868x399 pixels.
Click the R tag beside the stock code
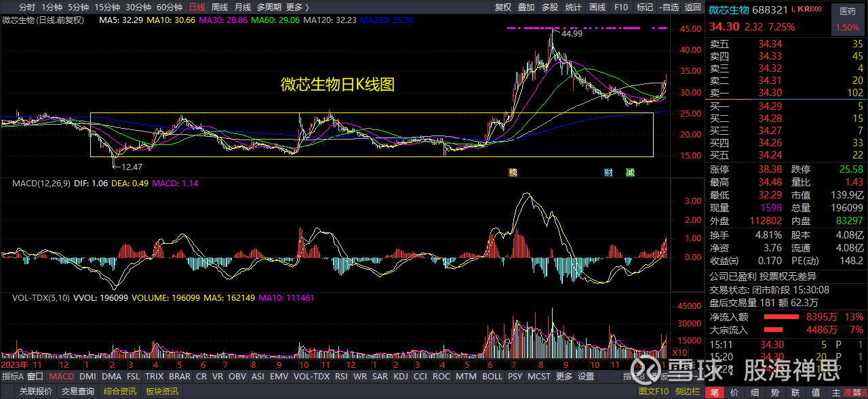[x=807, y=9]
